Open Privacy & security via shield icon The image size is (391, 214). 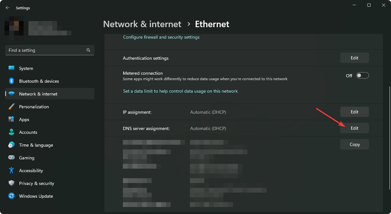11,183
